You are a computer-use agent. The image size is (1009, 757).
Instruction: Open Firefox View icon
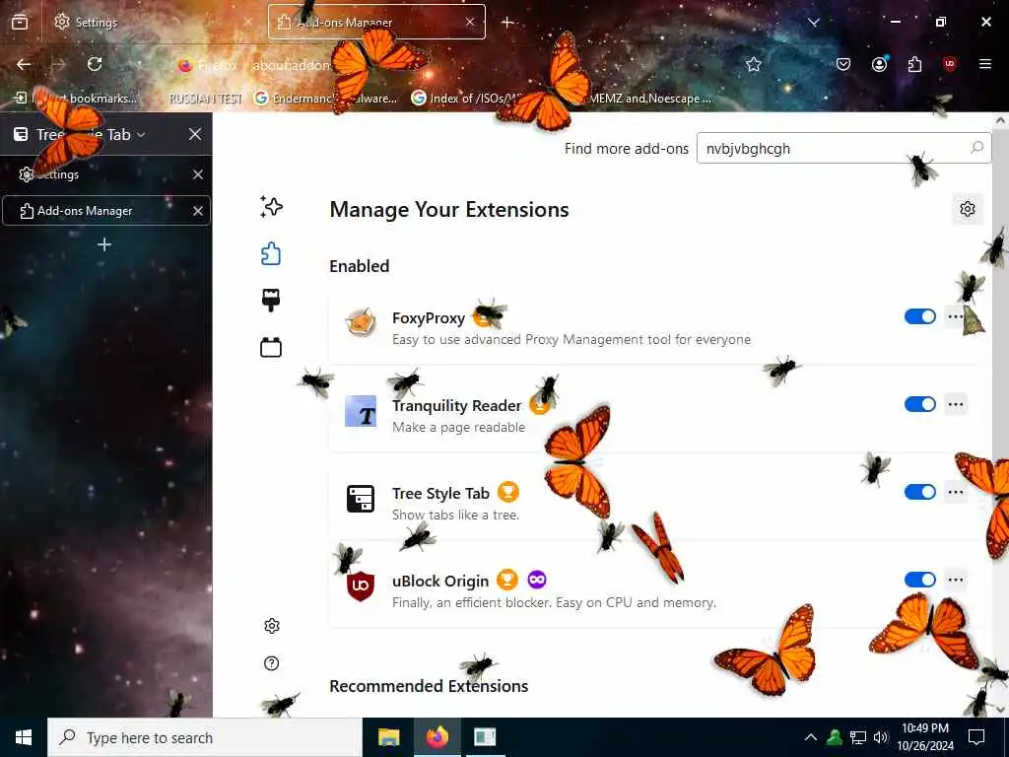(x=20, y=22)
